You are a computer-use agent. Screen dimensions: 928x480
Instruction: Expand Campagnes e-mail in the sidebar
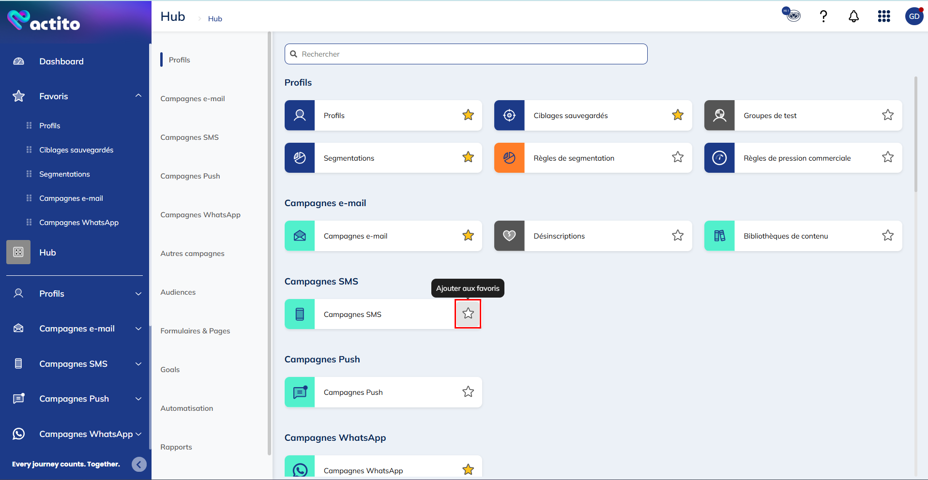(138, 329)
